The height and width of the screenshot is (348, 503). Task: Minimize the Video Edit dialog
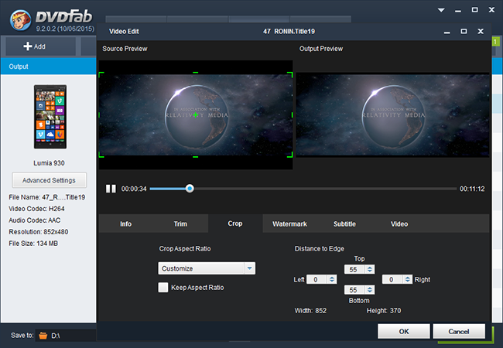447,32
